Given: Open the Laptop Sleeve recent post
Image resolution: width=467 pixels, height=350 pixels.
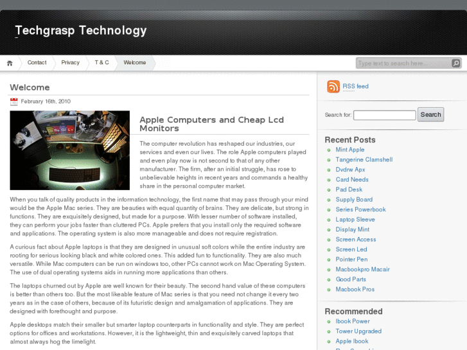Looking at the screenshot, I should [x=355, y=220].
